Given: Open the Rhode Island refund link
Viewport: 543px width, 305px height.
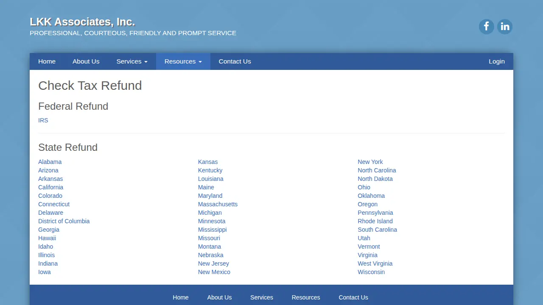Looking at the screenshot, I should click(375, 221).
